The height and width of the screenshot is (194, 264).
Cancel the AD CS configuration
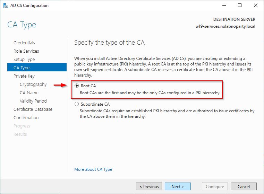tap(244, 186)
